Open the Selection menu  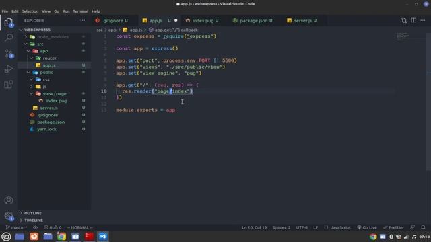tap(30, 11)
